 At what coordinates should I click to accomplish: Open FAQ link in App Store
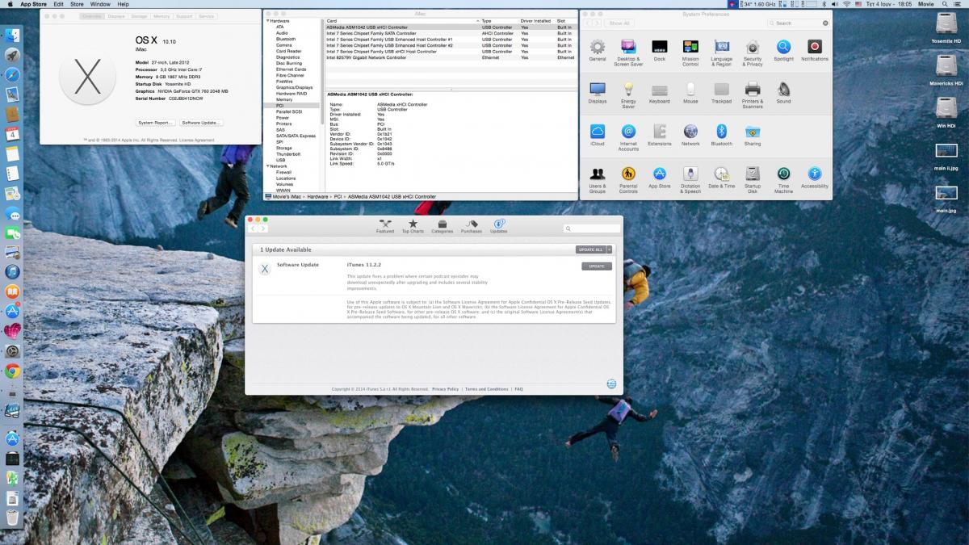(519, 389)
